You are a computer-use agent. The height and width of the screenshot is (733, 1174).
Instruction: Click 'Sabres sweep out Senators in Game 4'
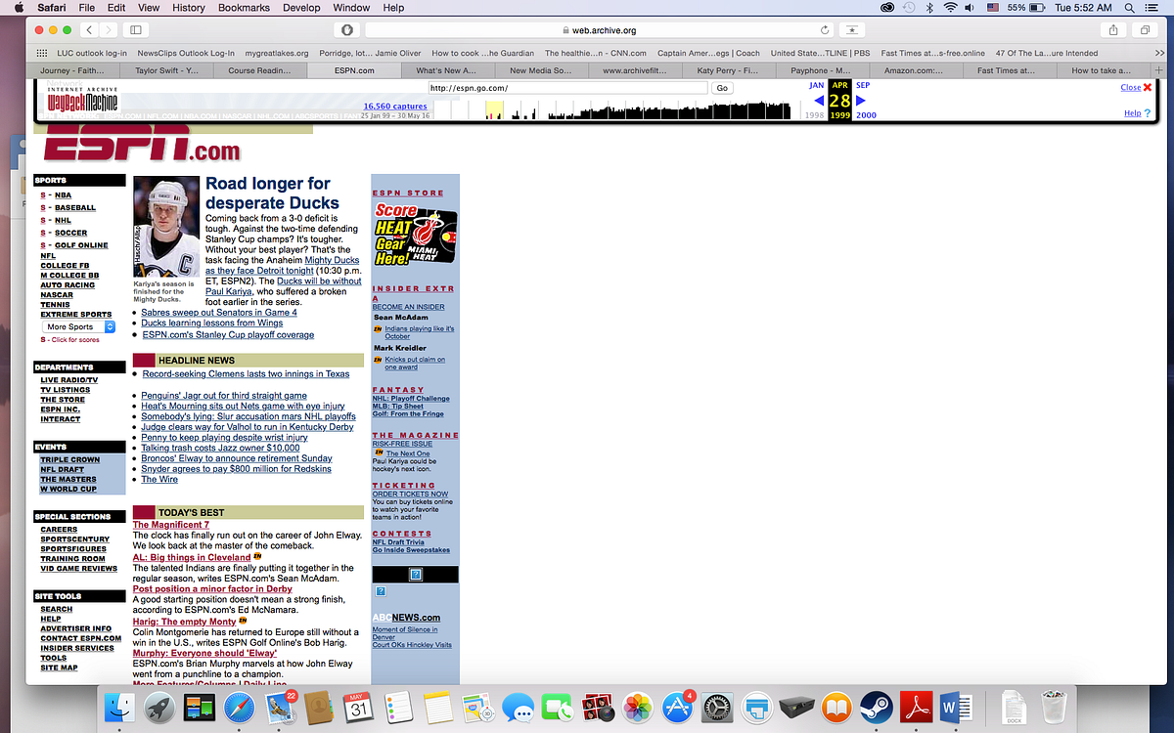click(219, 313)
